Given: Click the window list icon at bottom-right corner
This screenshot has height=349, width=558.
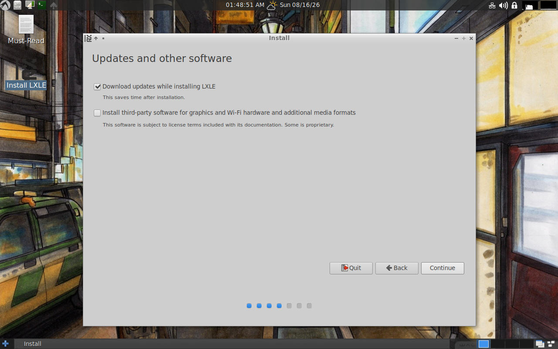Looking at the screenshot, I should tap(551, 344).
